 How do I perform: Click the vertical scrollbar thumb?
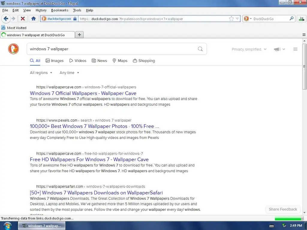[304, 66]
